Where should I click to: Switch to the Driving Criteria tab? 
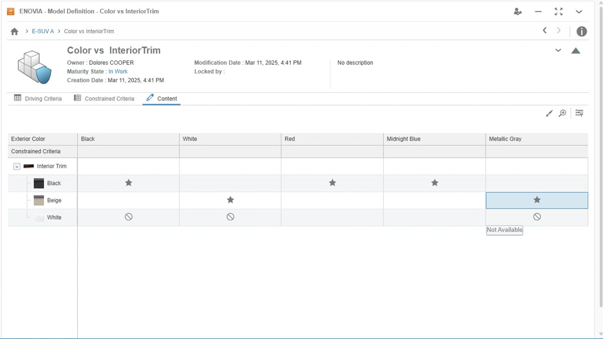[x=38, y=99]
